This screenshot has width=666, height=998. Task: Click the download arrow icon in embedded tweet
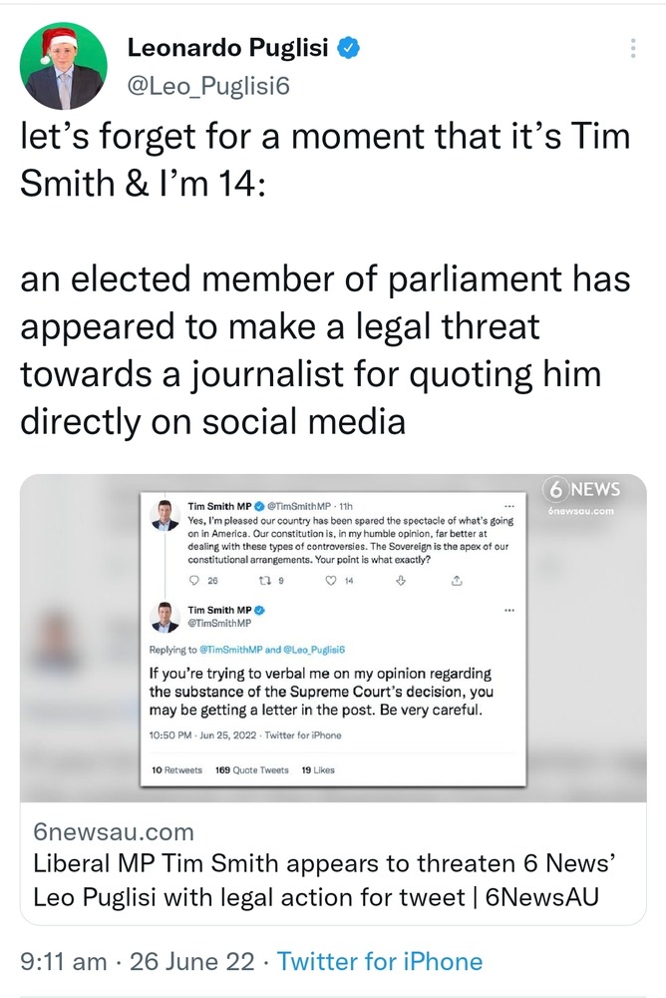[x=401, y=578]
